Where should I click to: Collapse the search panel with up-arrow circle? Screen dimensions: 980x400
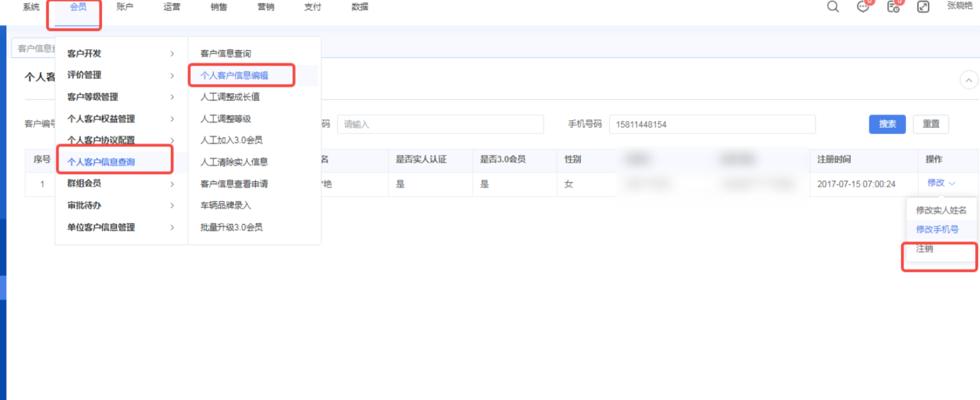968,80
